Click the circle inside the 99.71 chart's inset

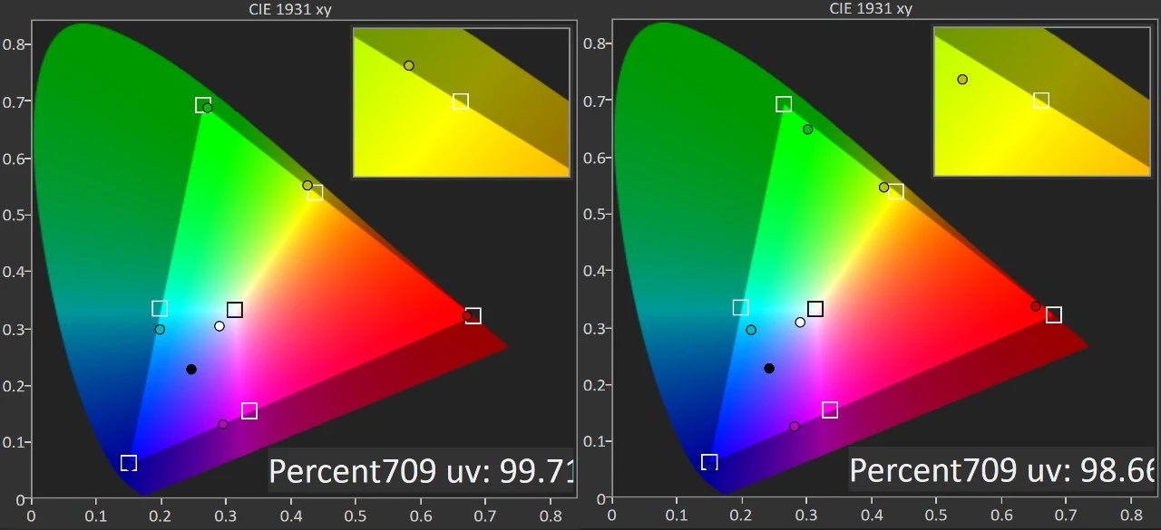point(409,65)
